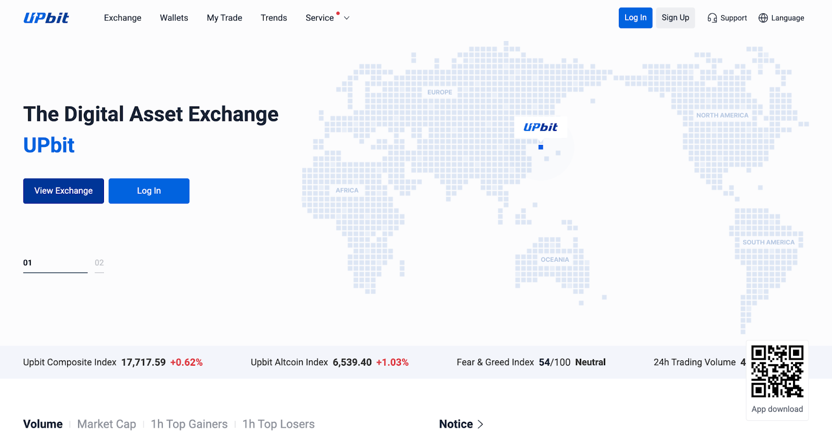Open the Notice section link
Screen dimensions: 832x444
[456, 424]
